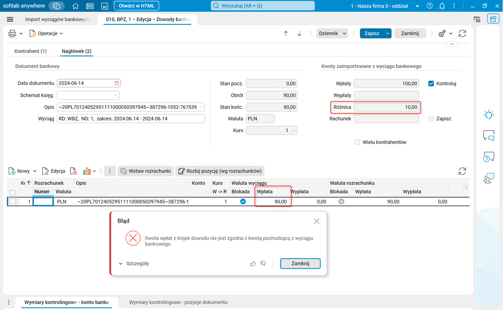Refresh the lines grid with its refresh icon

click(462, 171)
